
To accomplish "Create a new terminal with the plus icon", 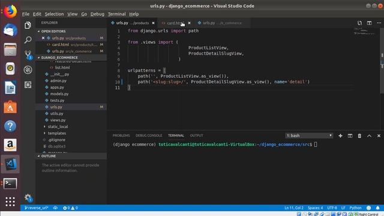I will point(340,136).
